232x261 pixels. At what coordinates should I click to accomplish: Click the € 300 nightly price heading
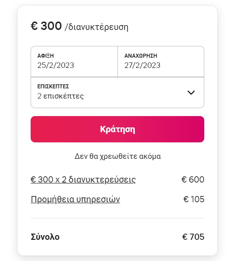[x=46, y=26]
